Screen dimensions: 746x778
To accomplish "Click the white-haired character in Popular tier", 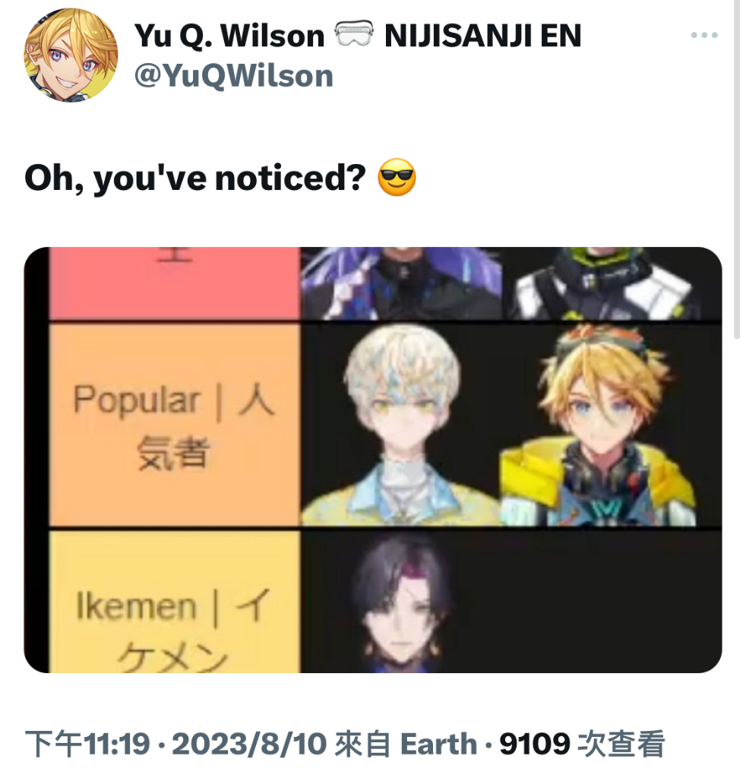I will point(401,425).
